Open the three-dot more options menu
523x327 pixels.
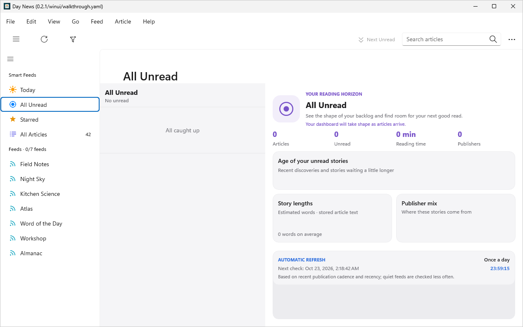pos(512,40)
